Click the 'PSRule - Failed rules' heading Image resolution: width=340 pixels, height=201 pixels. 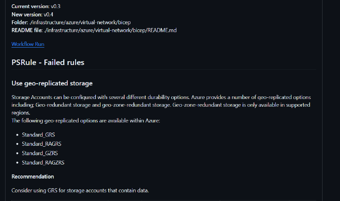(x=48, y=62)
